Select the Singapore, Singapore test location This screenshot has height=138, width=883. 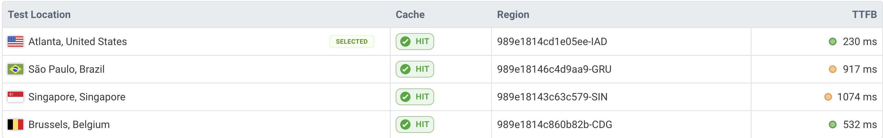coord(77,97)
